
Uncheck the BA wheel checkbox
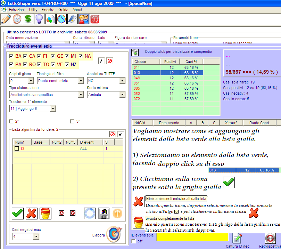[x=11, y=56]
